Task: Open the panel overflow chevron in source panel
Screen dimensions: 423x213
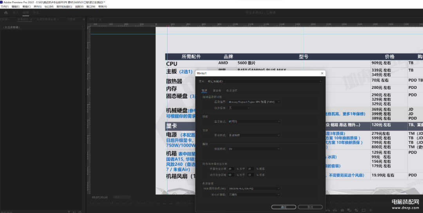Action: (x=84, y=20)
